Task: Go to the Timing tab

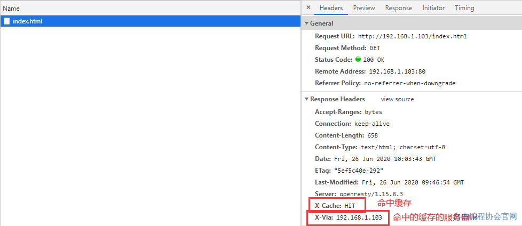Action: [464, 8]
